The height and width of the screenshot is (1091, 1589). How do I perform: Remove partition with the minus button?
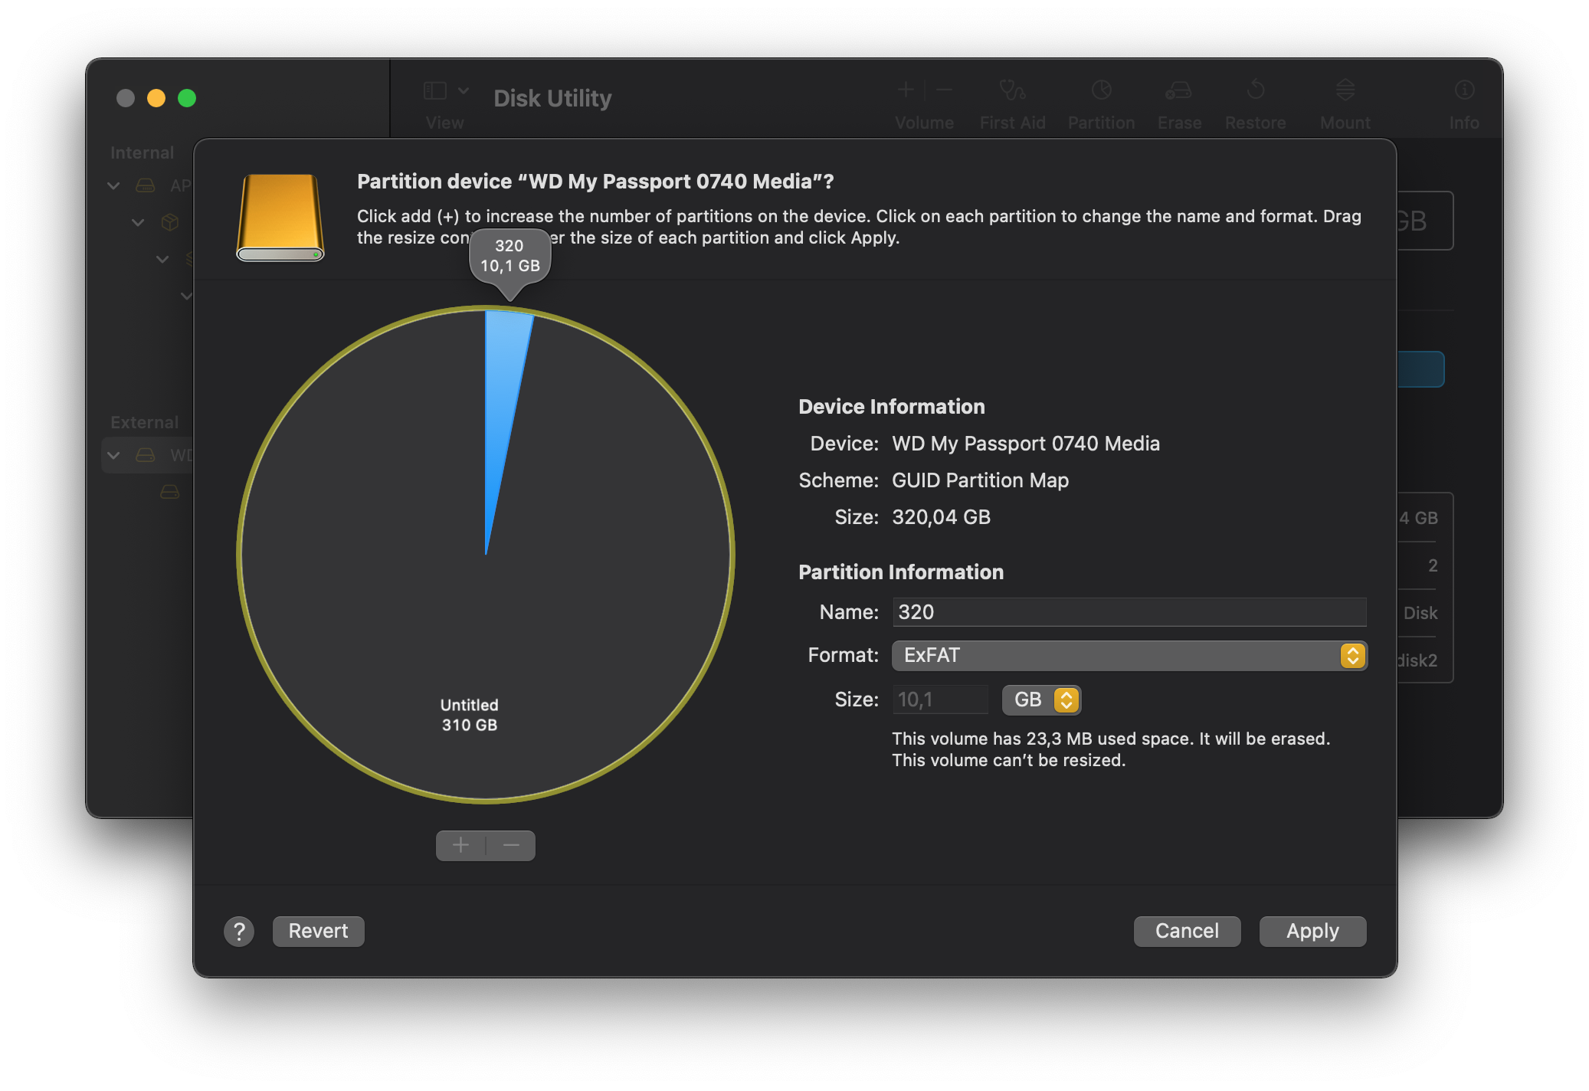pyautogui.click(x=511, y=845)
